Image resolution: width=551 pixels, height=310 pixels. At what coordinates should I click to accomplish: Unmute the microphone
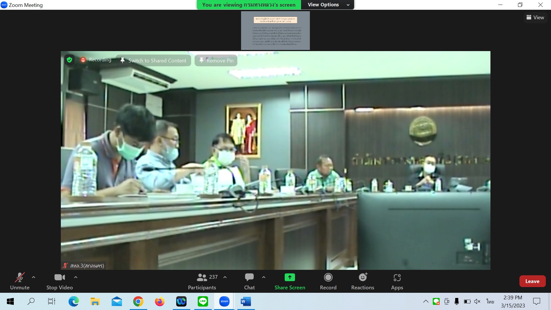pos(20,281)
